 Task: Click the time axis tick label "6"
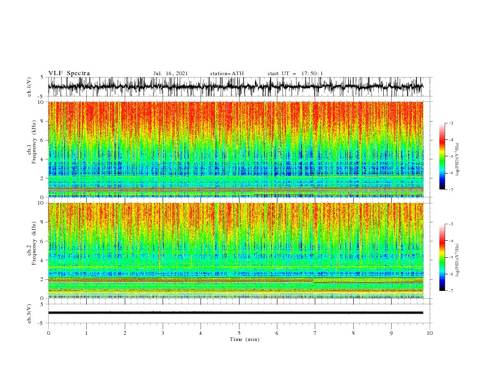click(x=277, y=333)
